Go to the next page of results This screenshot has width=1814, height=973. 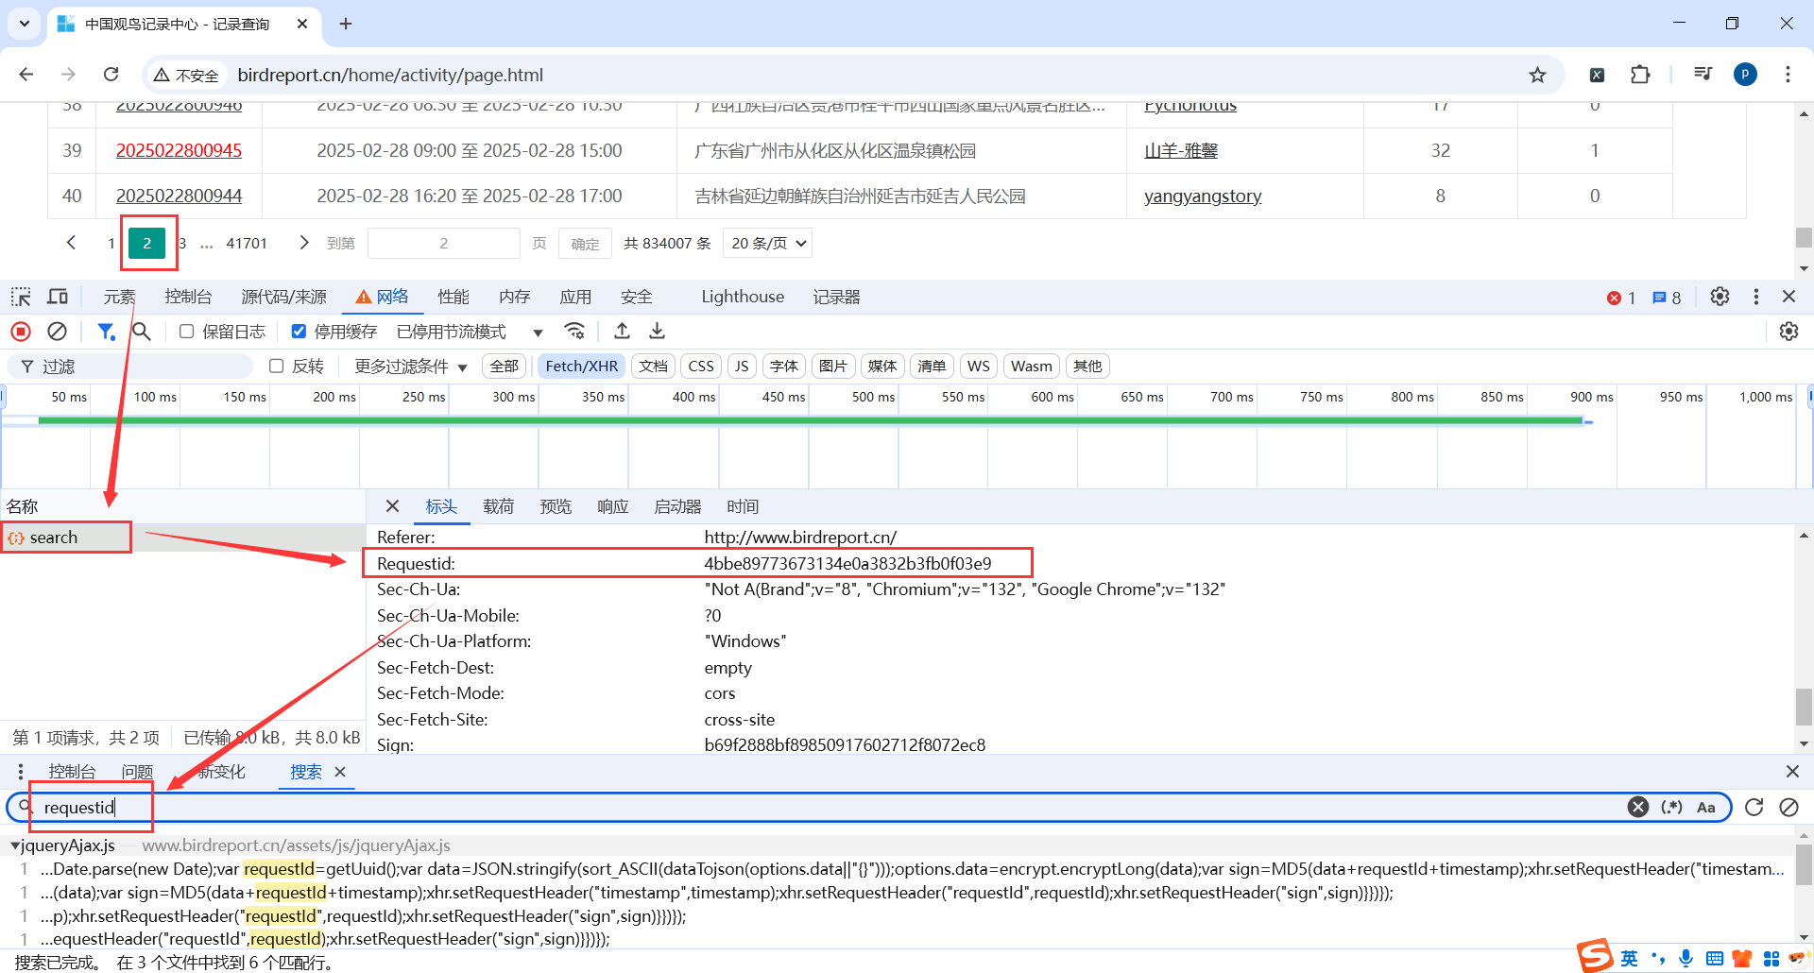[x=303, y=243]
